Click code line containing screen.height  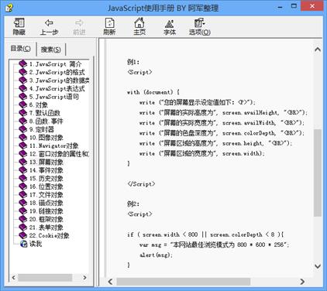(x=215, y=143)
